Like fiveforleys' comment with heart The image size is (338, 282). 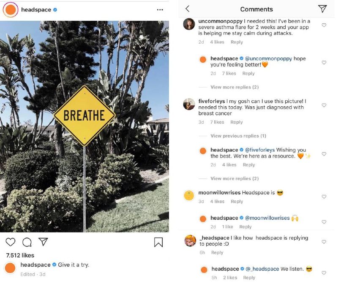(x=324, y=105)
